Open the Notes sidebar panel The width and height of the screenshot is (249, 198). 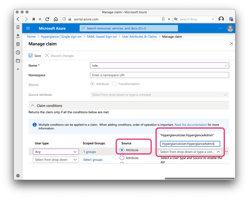[x=18, y=44]
